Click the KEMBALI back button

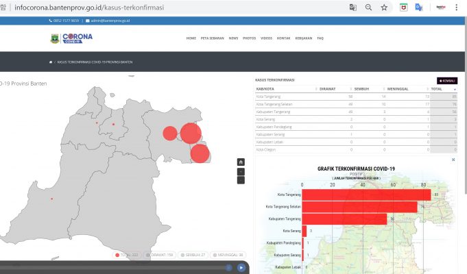[x=447, y=80]
